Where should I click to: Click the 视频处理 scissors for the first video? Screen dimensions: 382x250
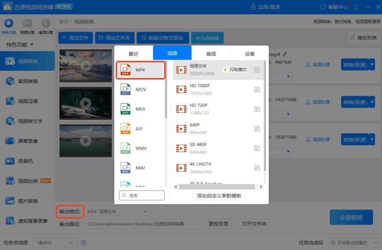[318, 64]
